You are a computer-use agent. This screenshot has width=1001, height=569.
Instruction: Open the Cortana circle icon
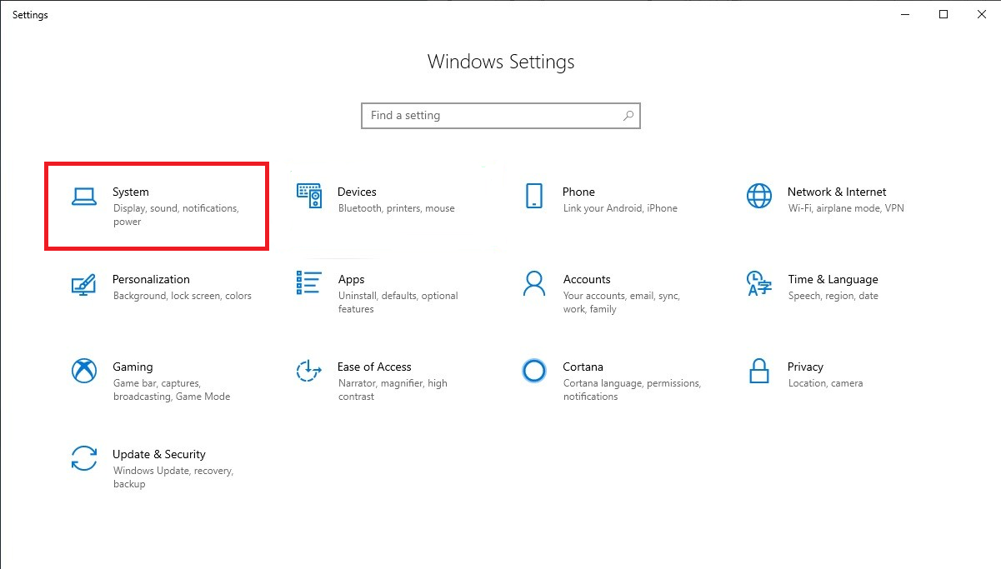[x=534, y=371]
